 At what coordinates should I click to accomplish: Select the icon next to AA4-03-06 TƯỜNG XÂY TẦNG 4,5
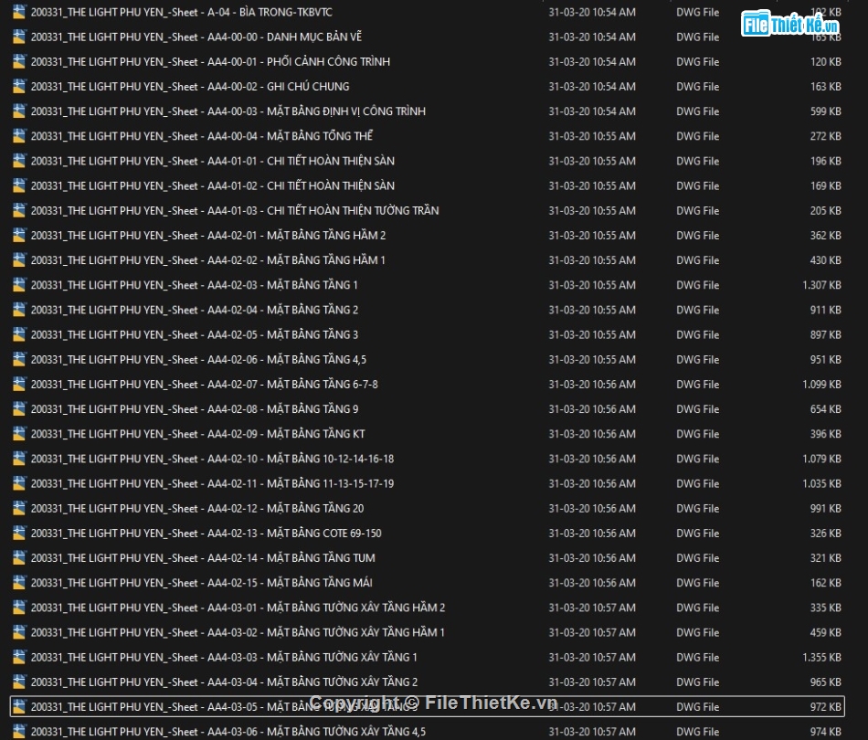19,731
